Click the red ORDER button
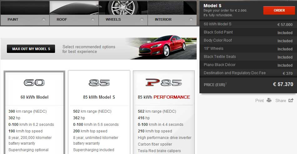 coord(279,10)
